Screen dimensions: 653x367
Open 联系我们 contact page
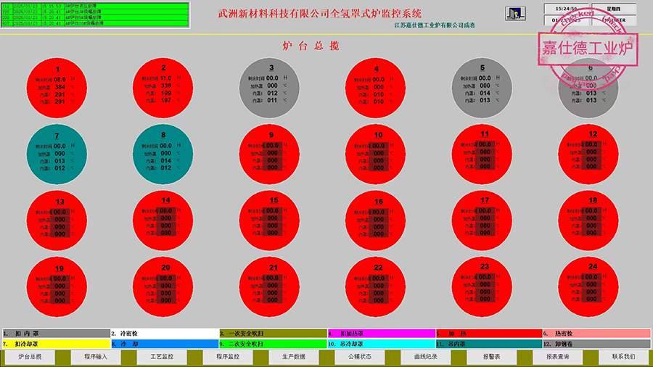click(623, 357)
